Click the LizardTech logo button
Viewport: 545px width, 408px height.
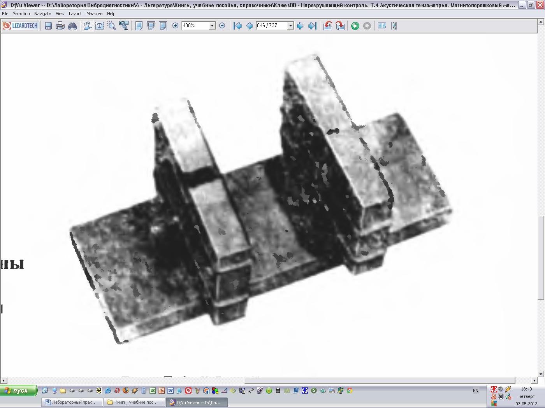(x=21, y=26)
